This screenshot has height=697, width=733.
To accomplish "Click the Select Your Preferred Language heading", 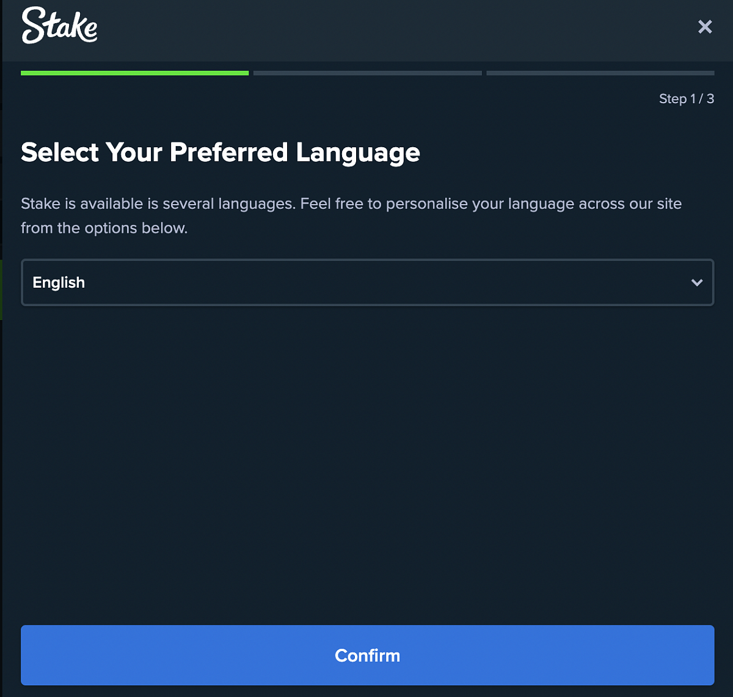I will click(x=220, y=152).
